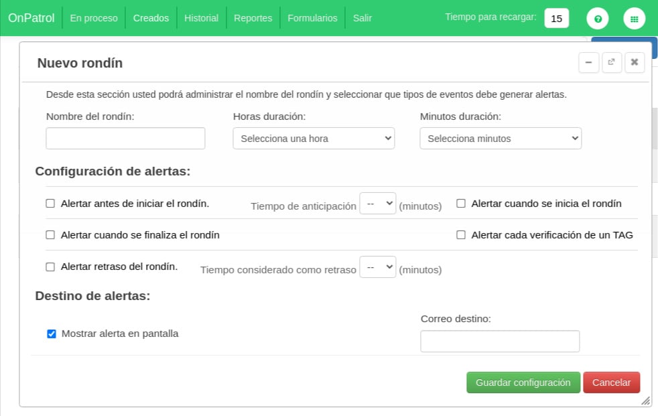Check "Alertar cuando se finaliza el rondín"
The width and height of the screenshot is (658, 416).
coord(50,234)
